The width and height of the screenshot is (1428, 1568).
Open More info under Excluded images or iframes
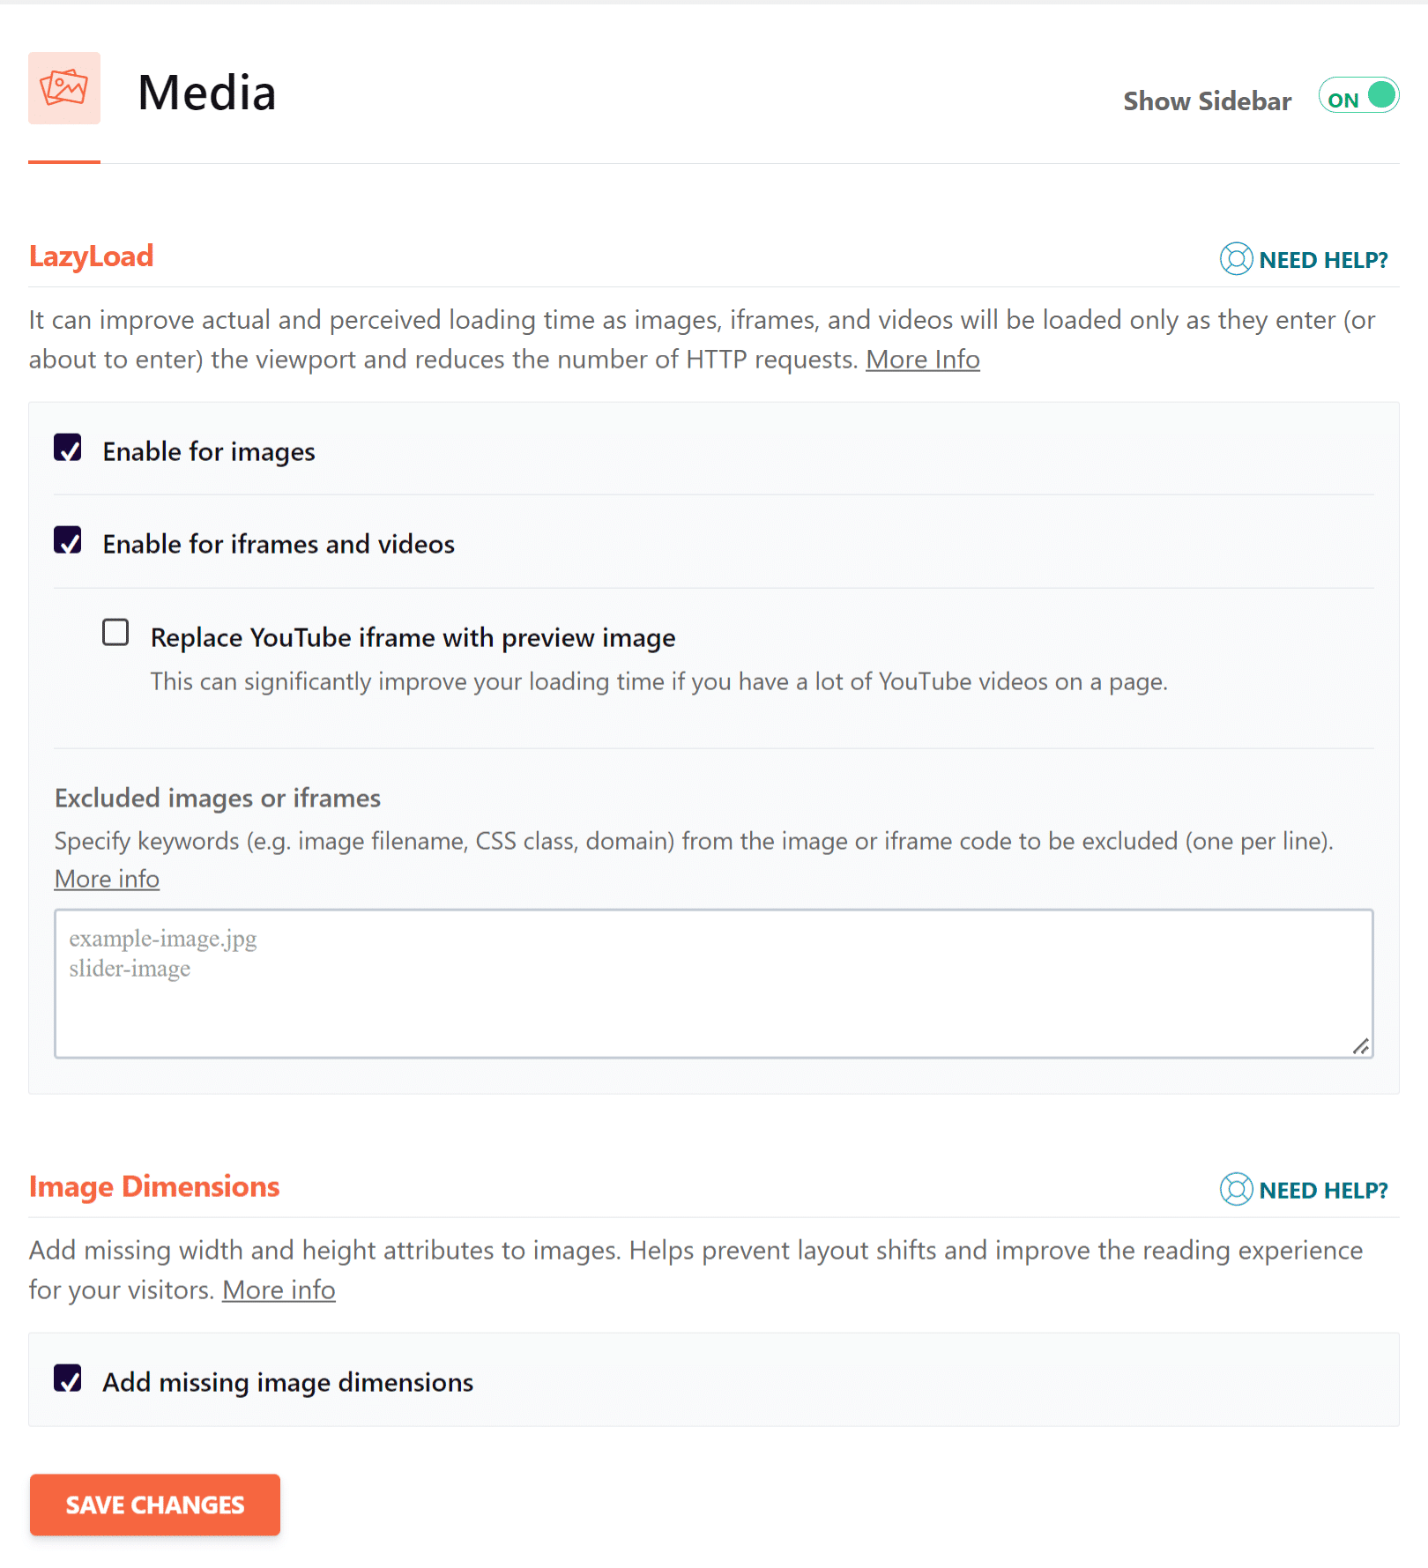(106, 878)
